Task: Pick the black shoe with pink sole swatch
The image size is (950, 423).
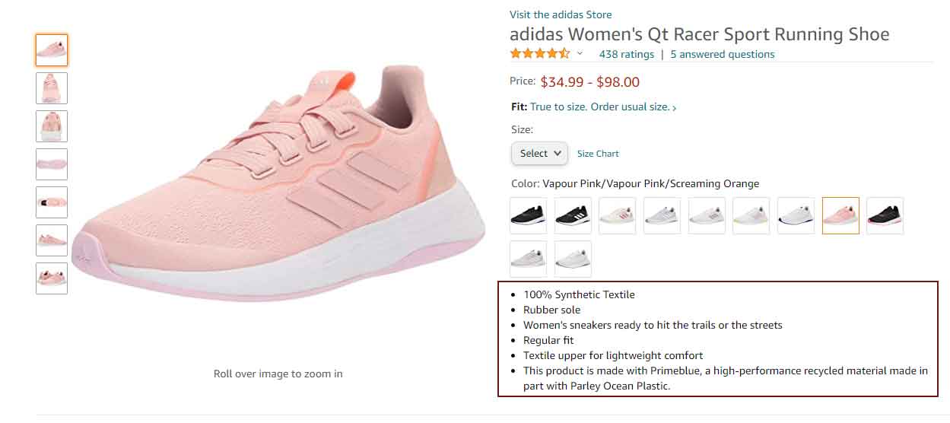Action: pyautogui.click(x=885, y=215)
